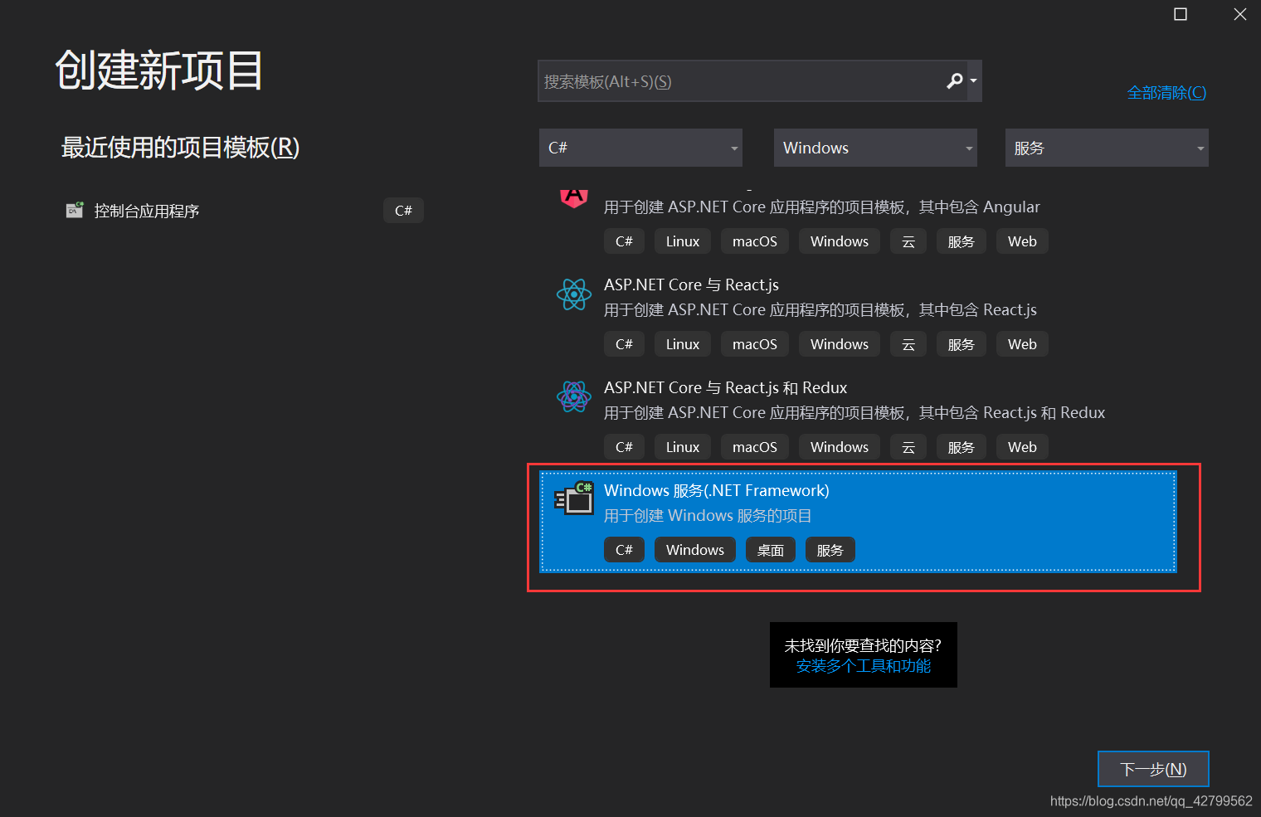This screenshot has height=817, width=1261.
Task: Click the 桌面 tag in Windows 服务 template
Action: click(x=771, y=550)
